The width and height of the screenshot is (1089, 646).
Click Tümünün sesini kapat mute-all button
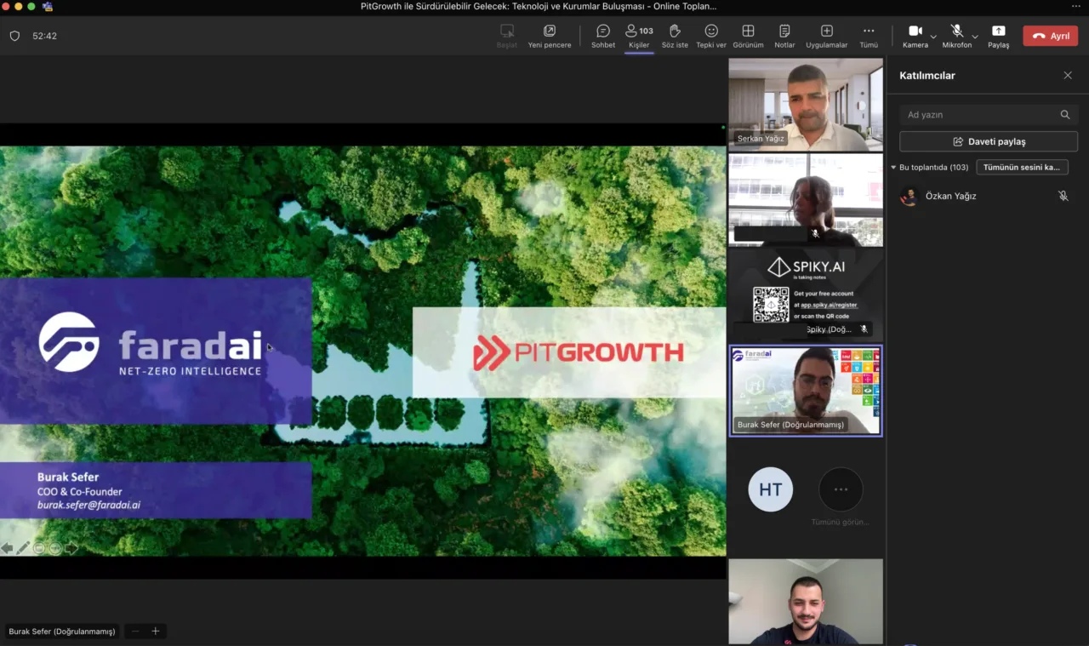(1022, 168)
